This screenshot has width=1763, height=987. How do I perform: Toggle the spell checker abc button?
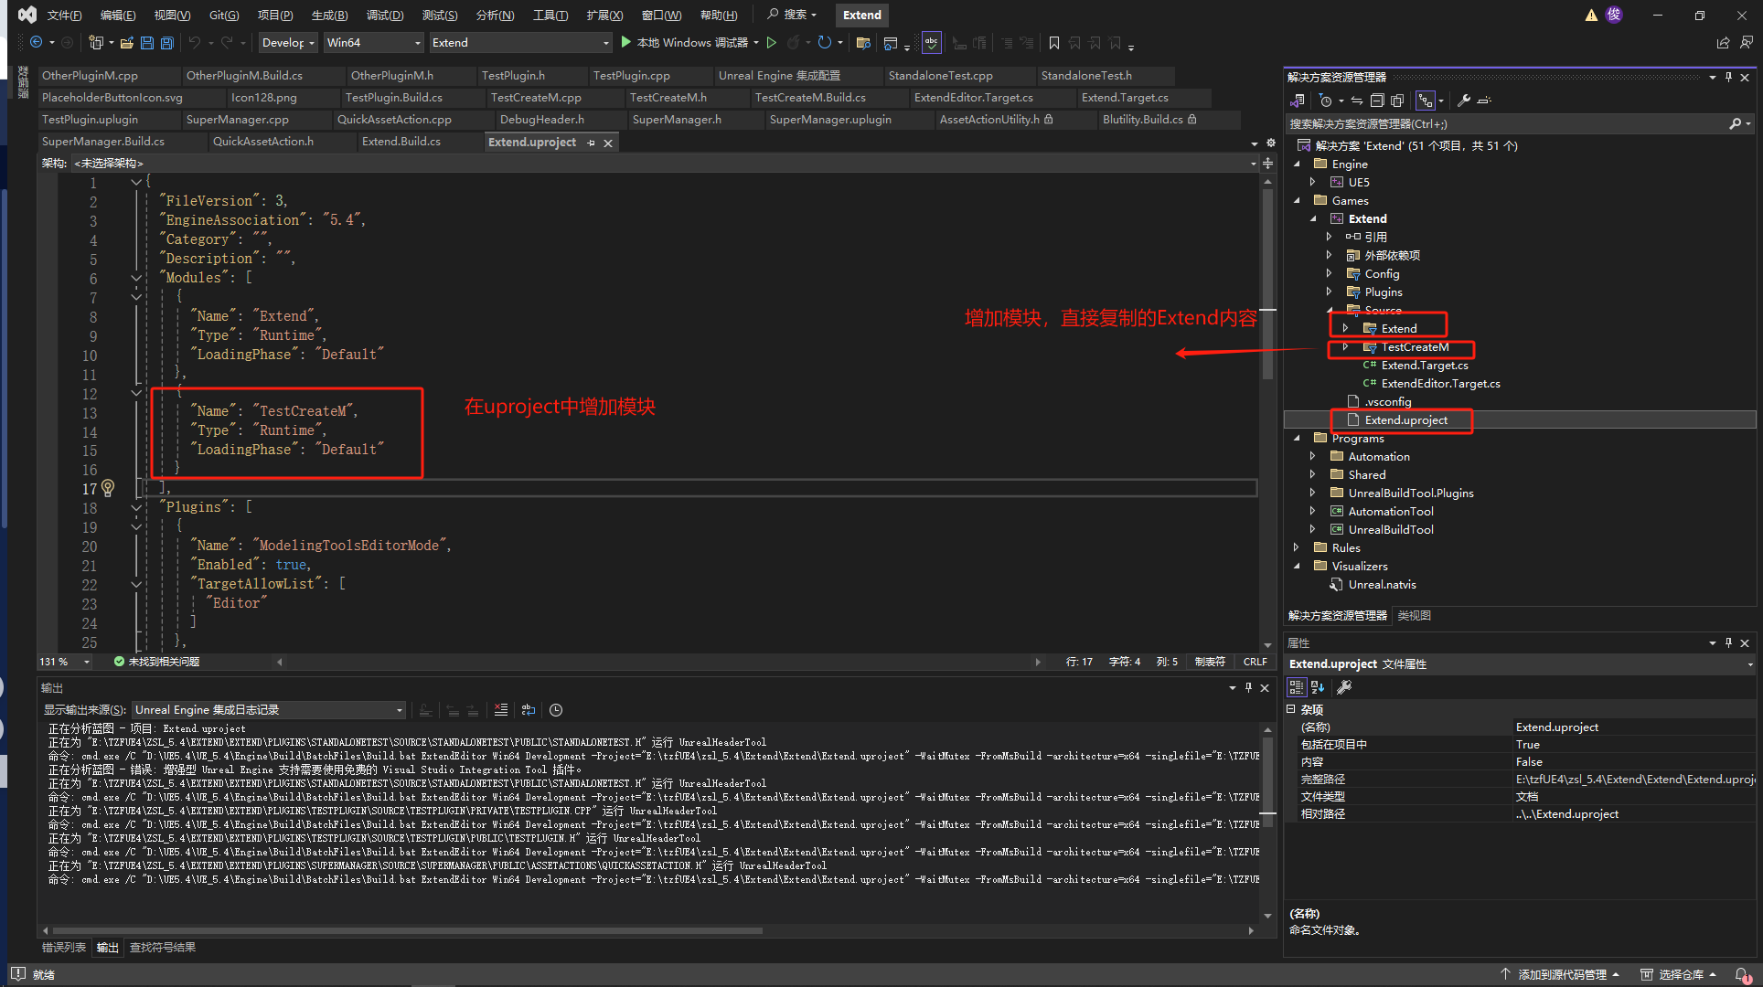coord(931,43)
